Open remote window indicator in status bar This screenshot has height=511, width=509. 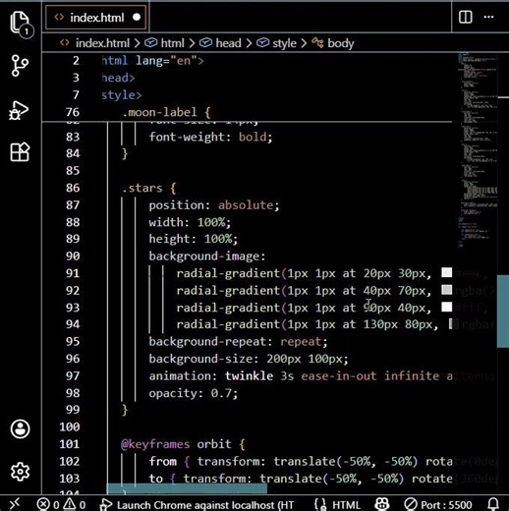coord(15,503)
